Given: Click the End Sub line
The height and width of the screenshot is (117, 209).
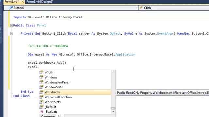Looking at the screenshot, I should click(x=27, y=92).
